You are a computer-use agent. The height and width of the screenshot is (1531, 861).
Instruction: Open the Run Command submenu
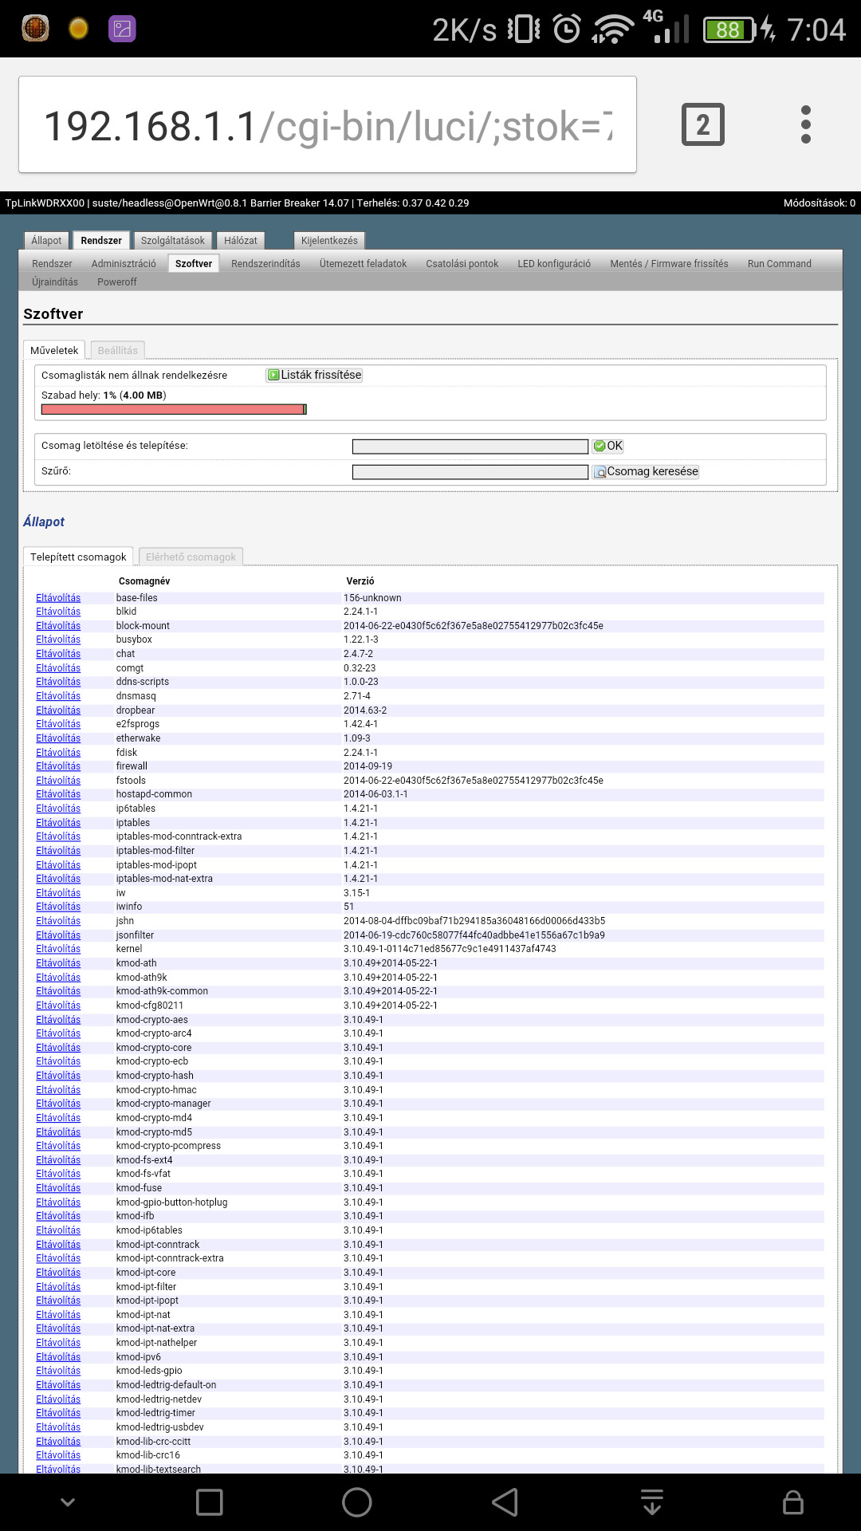[x=779, y=264]
